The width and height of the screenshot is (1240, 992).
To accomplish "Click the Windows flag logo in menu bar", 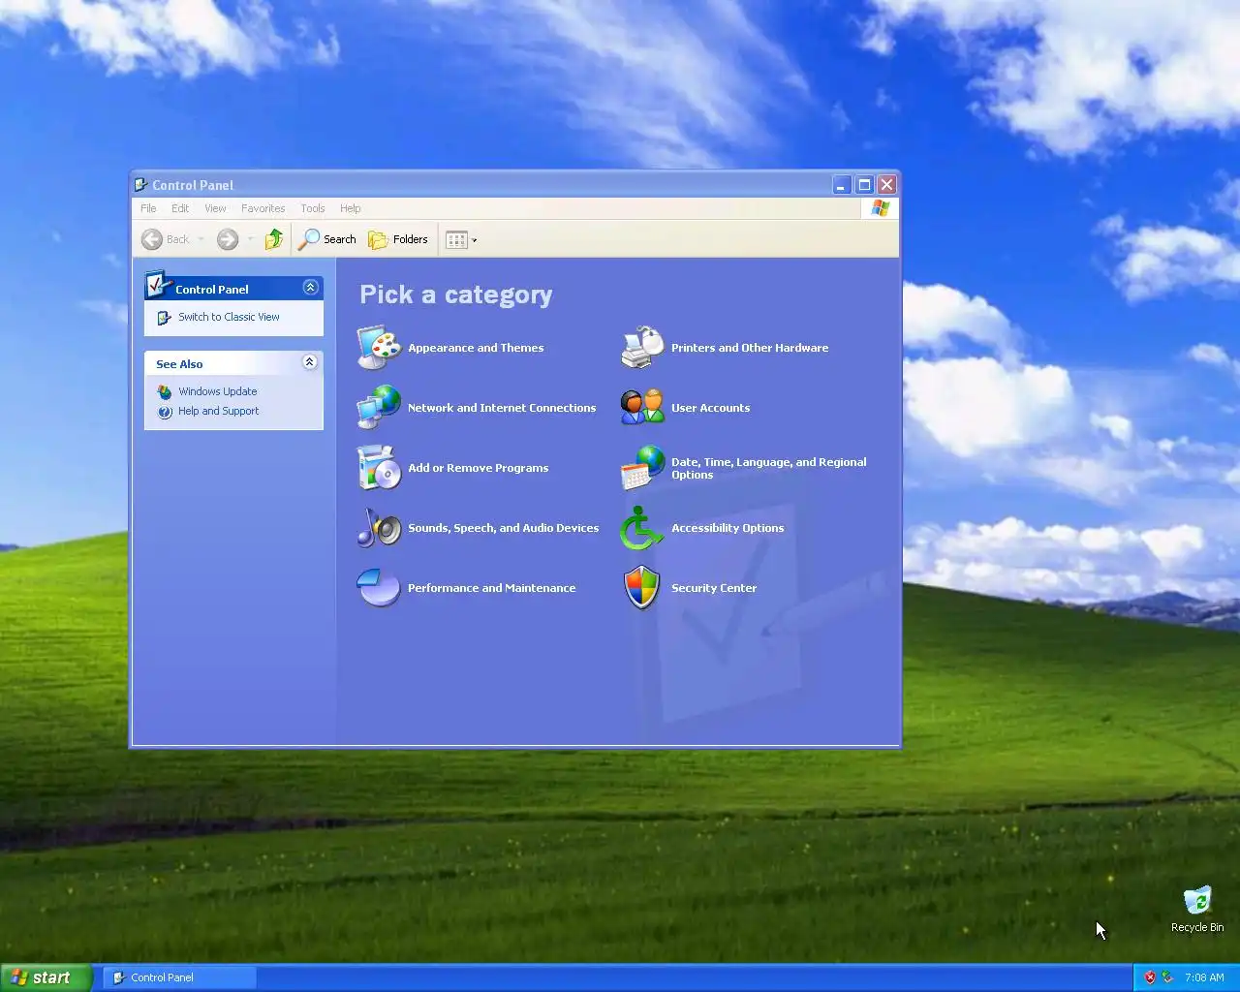I will (x=881, y=208).
